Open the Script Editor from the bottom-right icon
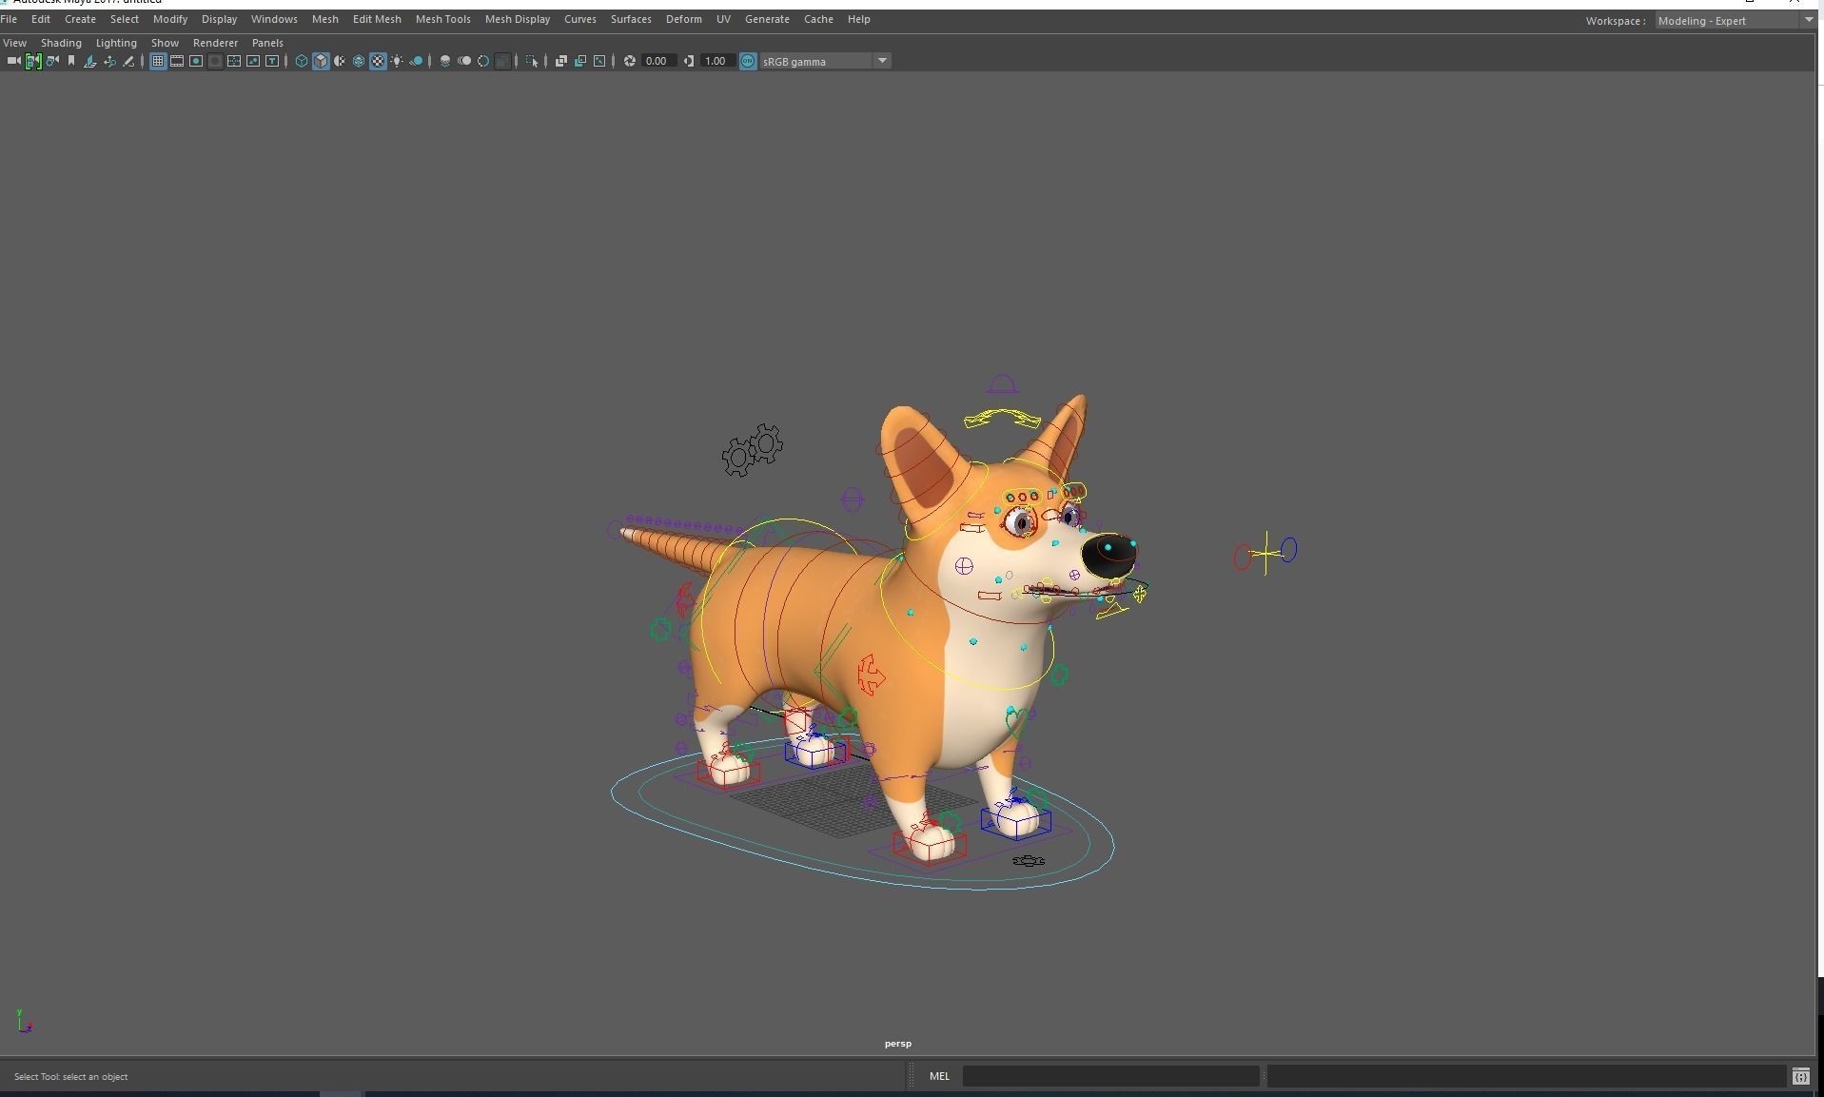Screen dimensions: 1824x1097 pyautogui.click(x=1801, y=1076)
